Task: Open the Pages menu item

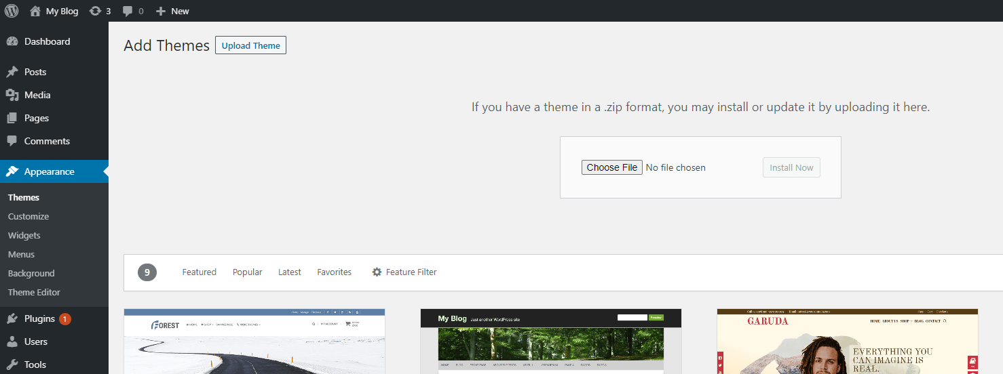Action: pos(54,118)
